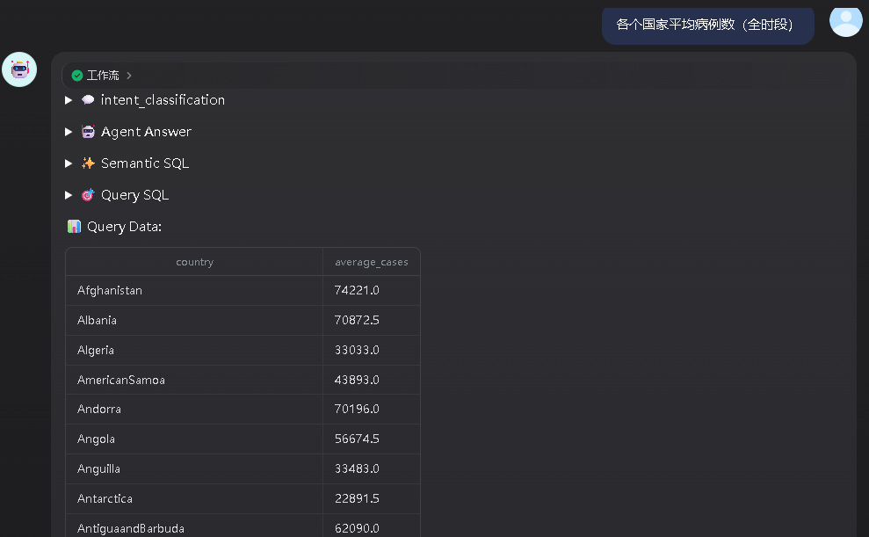Click the user avatar icon
The width and height of the screenshot is (869, 537).
click(846, 20)
